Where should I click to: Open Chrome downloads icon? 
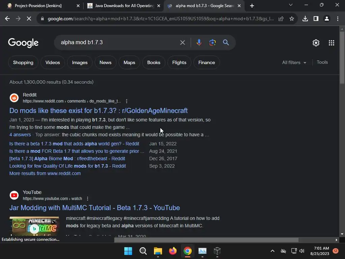(x=305, y=19)
